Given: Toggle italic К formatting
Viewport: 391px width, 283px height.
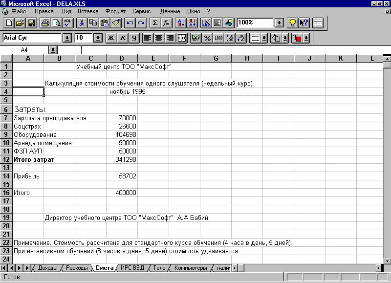Looking at the screenshot, I should click(123, 38).
